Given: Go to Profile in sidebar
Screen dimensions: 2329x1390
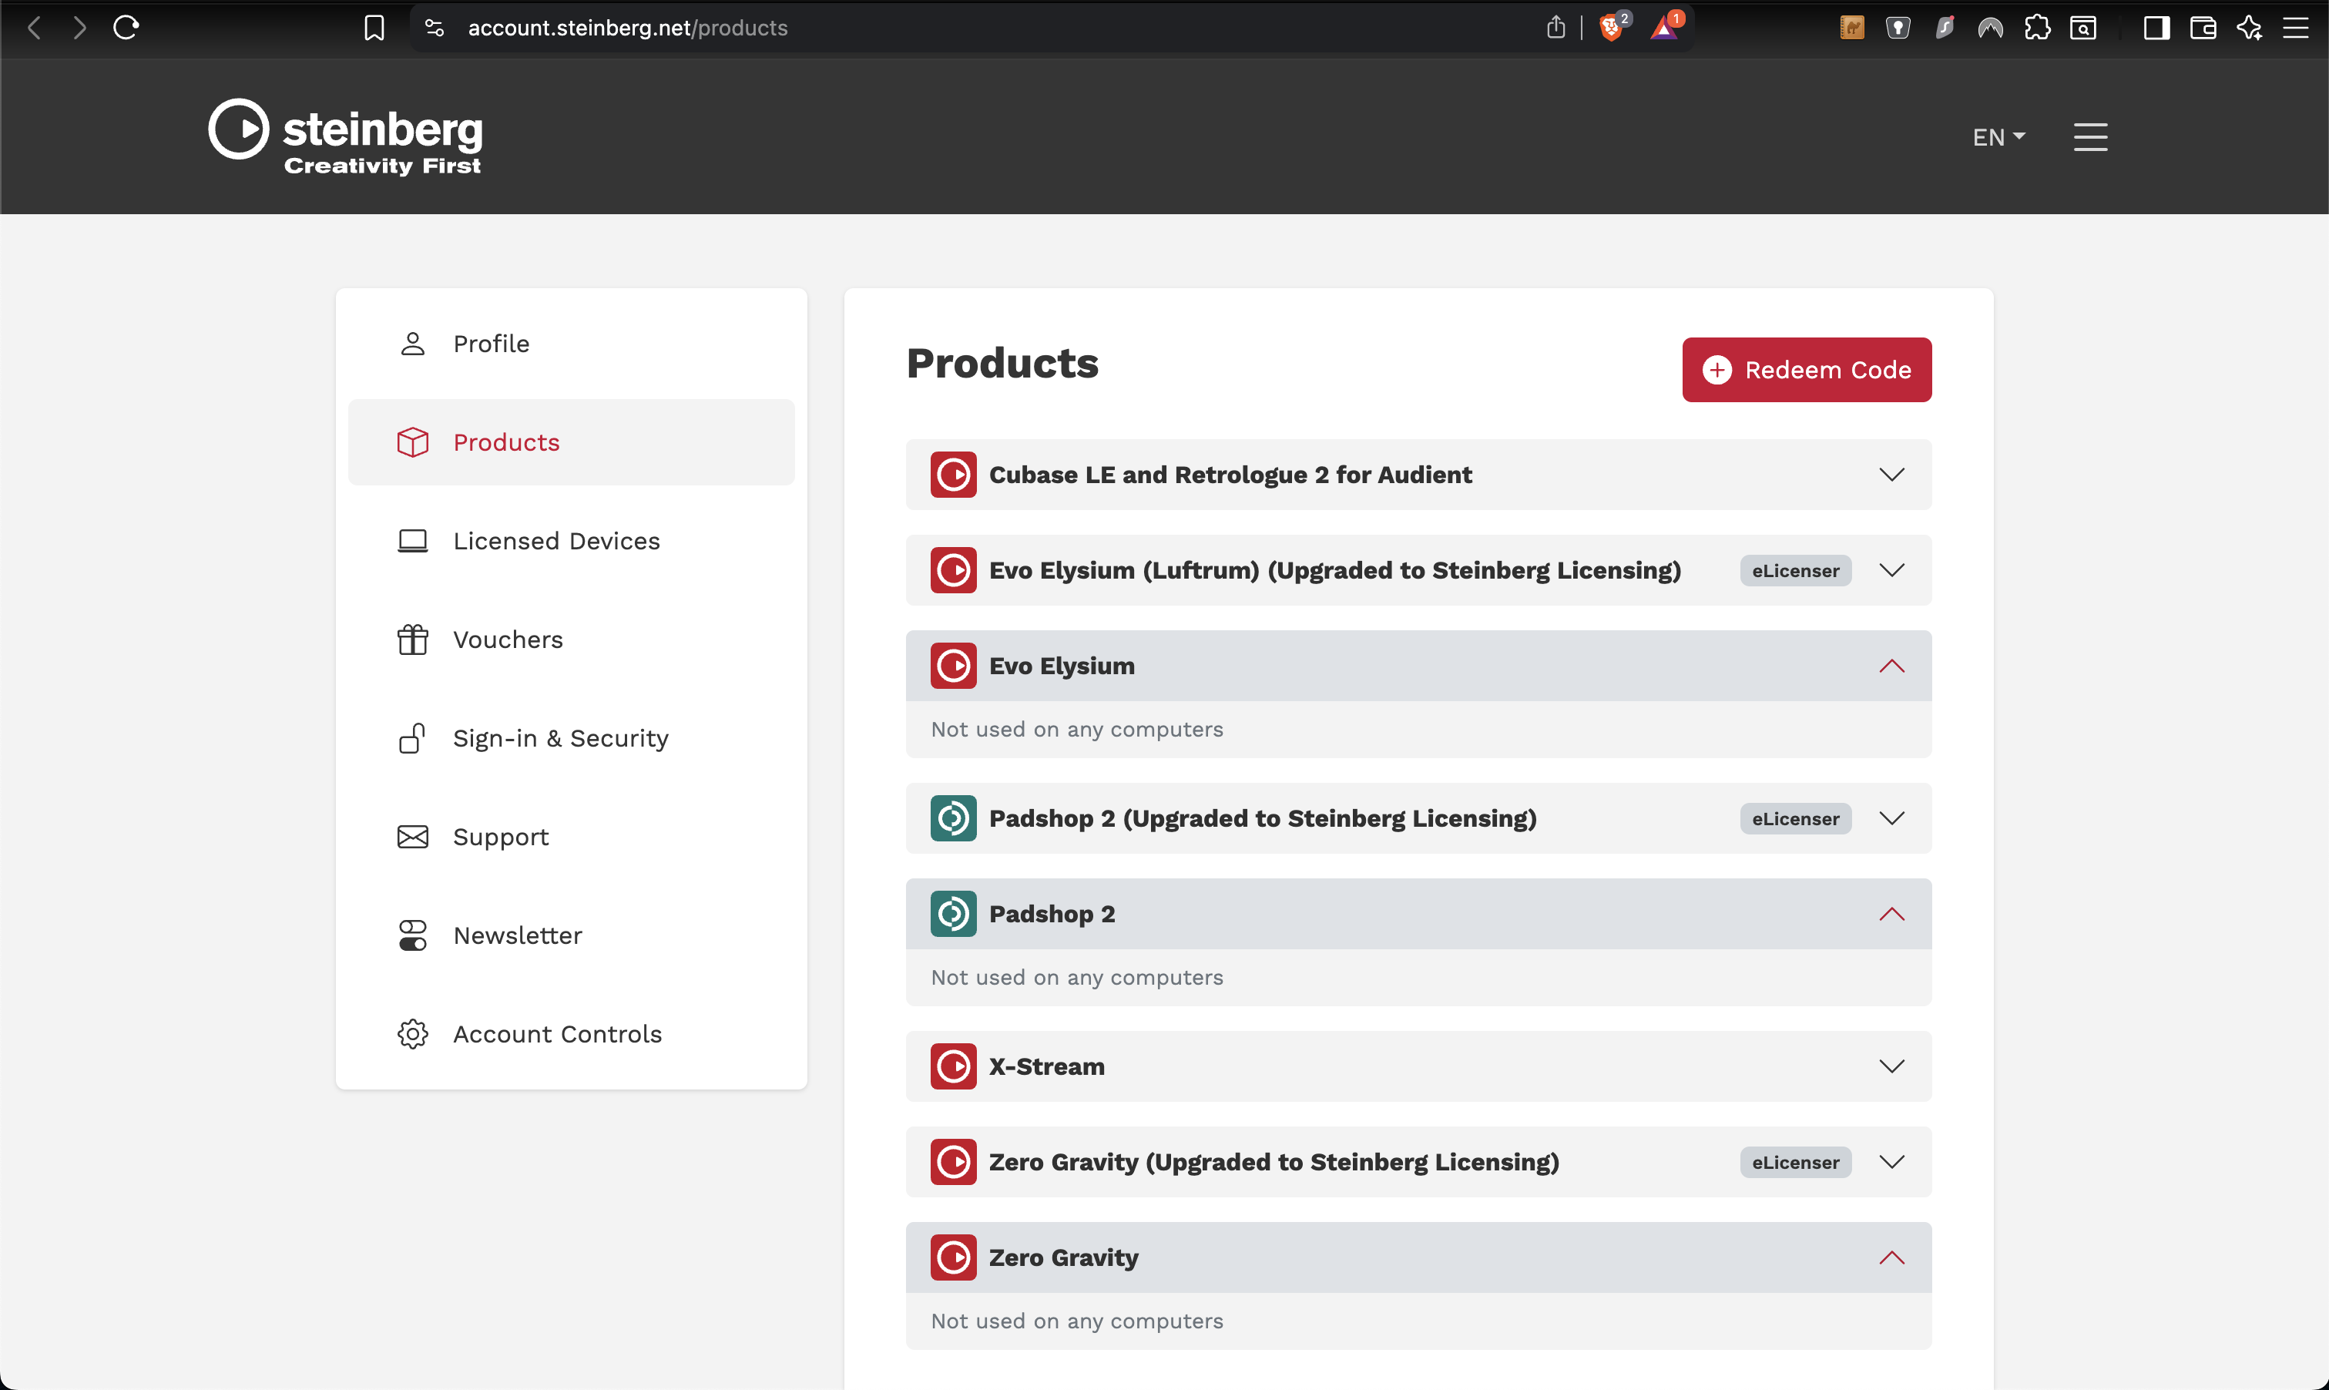Looking at the screenshot, I should (571, 344).
